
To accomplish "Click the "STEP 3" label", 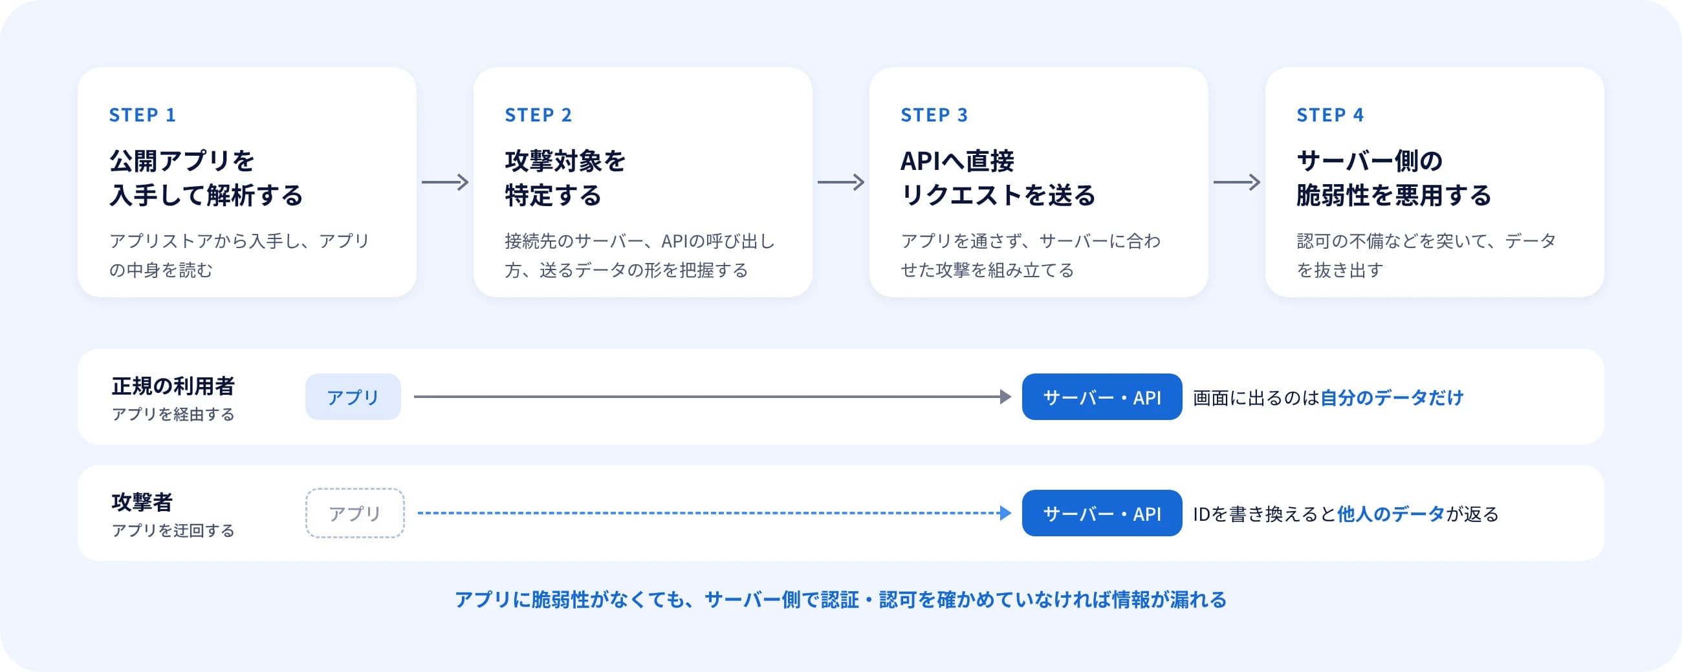I will pyautogui.click(x=934, y=115).
